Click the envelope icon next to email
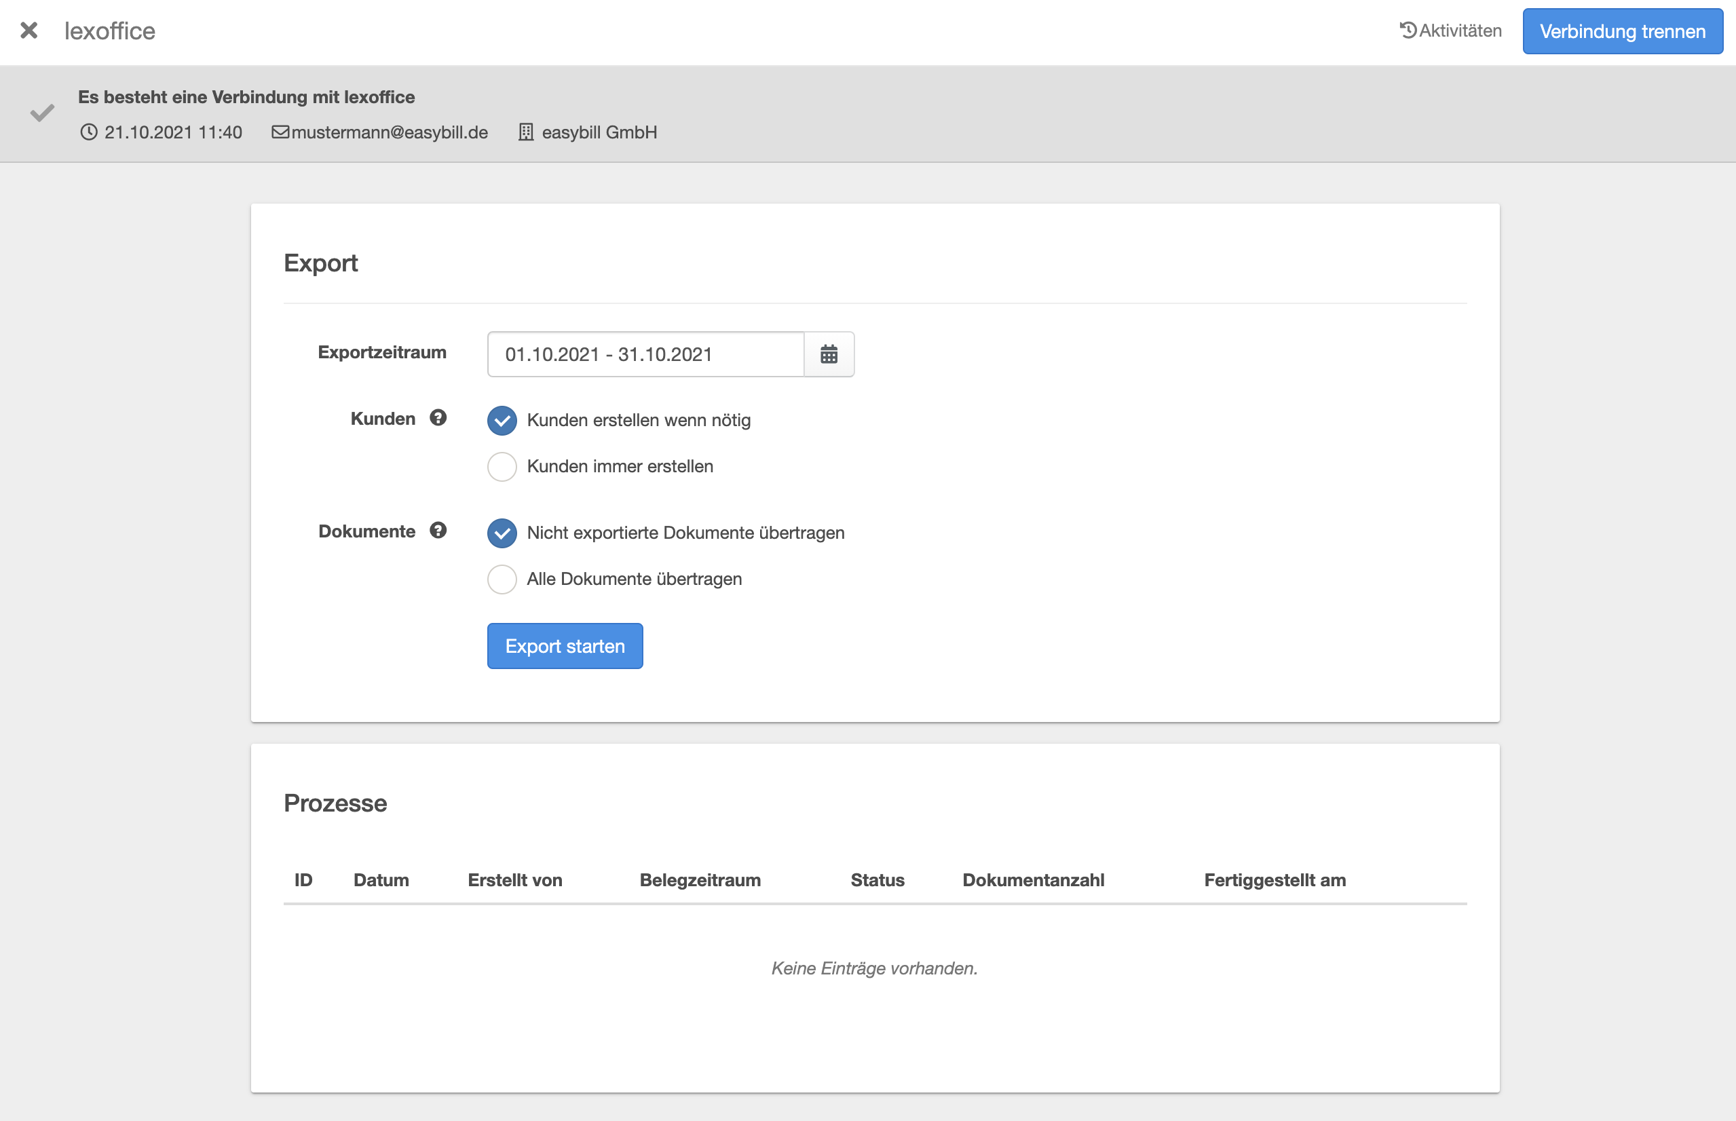 tap(280, 132)
